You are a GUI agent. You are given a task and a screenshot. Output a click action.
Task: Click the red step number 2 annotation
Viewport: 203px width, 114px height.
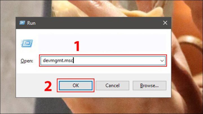tap(48, 86)
